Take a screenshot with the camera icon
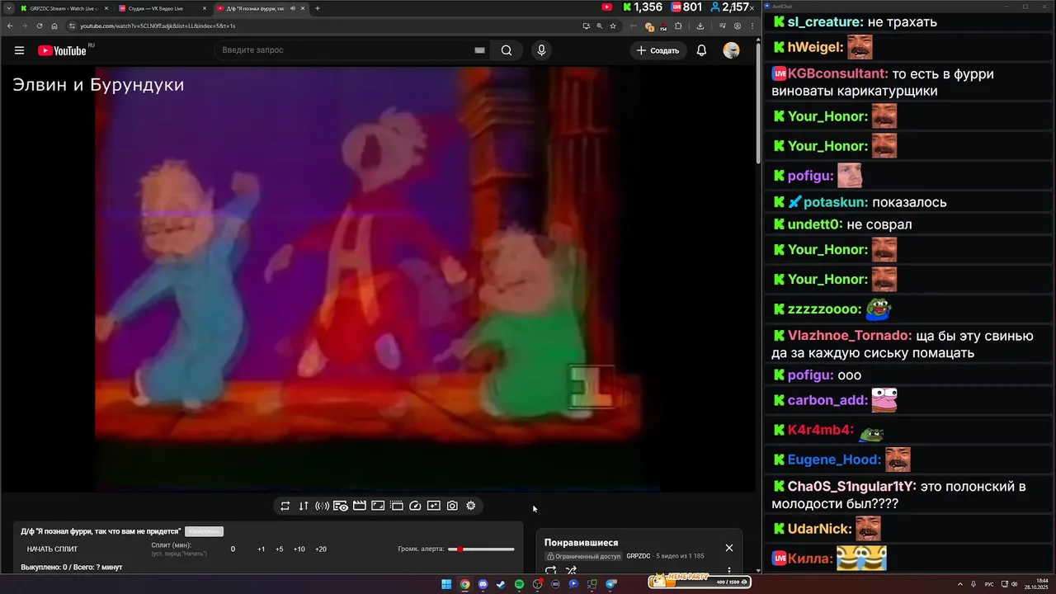Screen dimensions: 1056x594 [452, 506]
